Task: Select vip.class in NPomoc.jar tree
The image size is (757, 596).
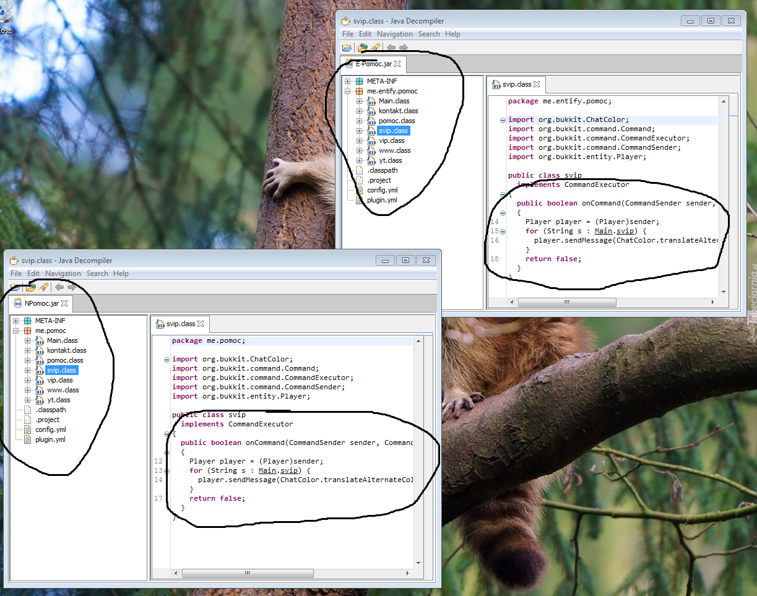Action: coord(59,380)
